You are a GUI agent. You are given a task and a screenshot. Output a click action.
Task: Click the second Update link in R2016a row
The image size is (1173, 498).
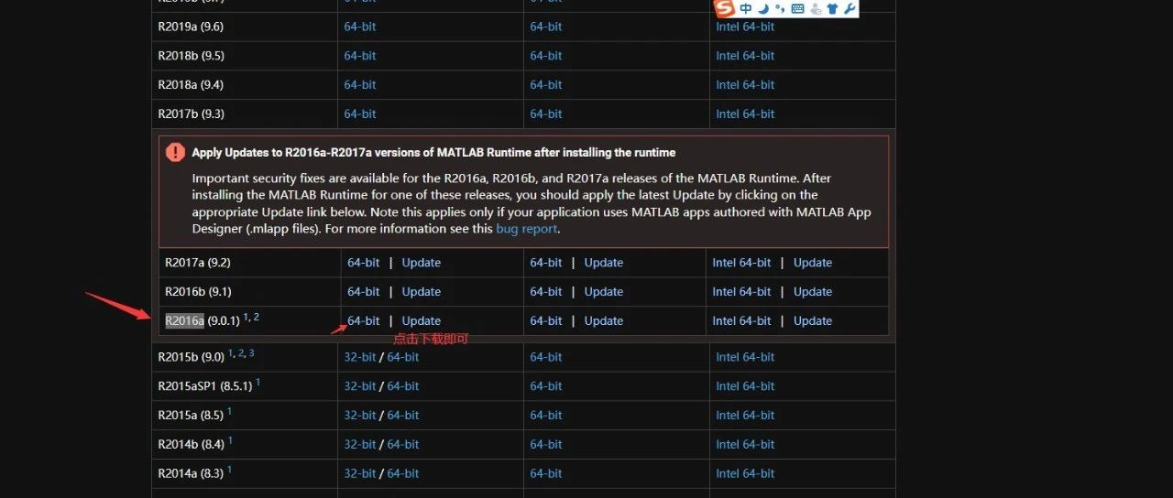(604, 320)
